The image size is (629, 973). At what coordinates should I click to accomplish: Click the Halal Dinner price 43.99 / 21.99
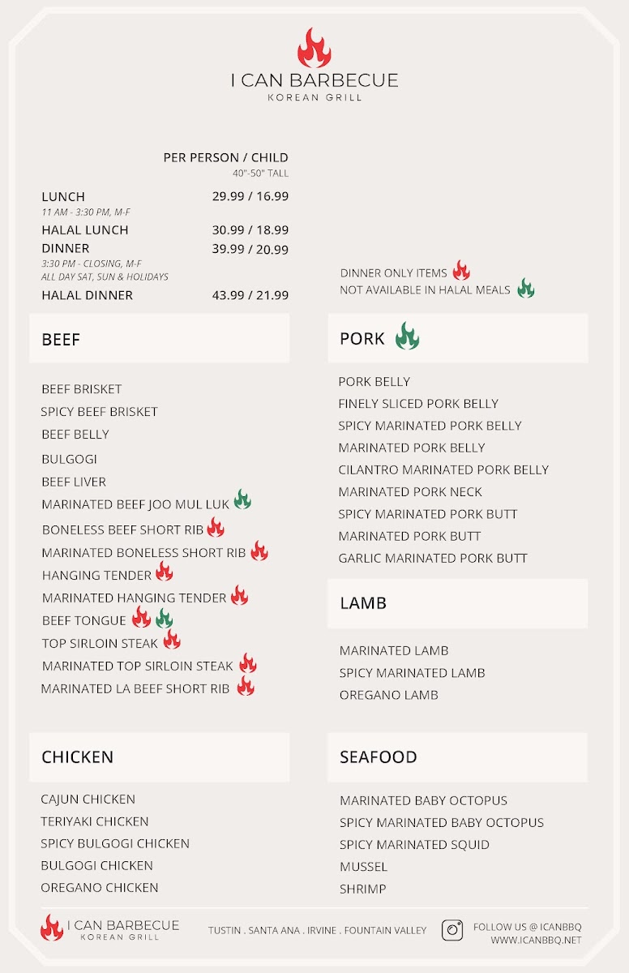click(x=250, y=295)
